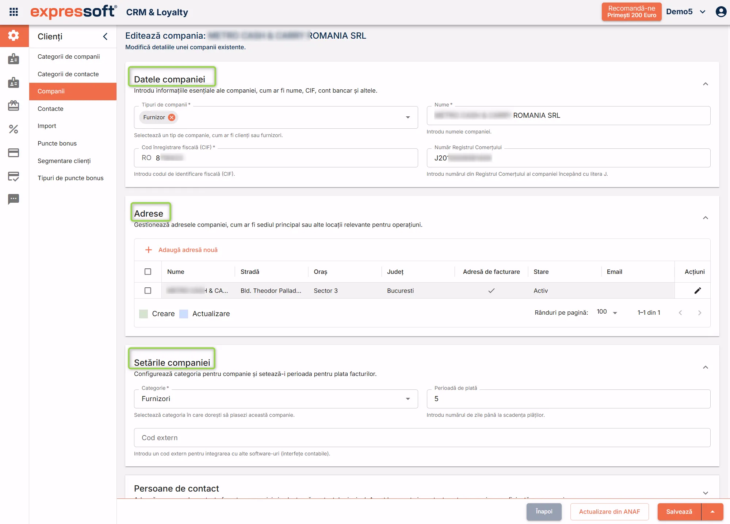Go to next page of addresses

click(700, 313)
